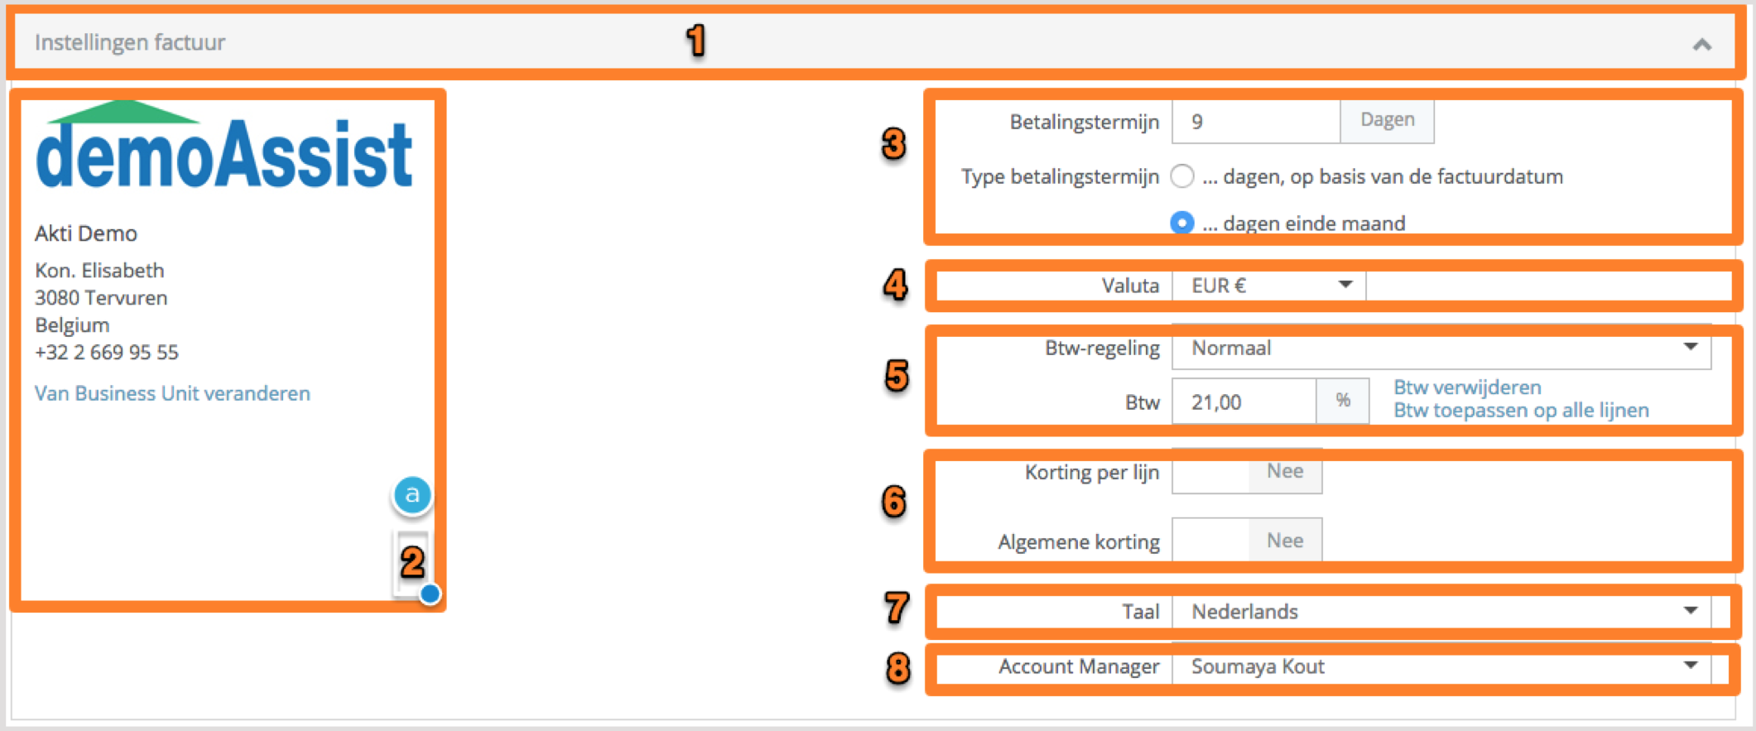This screenshot has width=1756, height=731.
Task: Click the Kon. Elisabeth address line
Action: click(x=99, y=271)
